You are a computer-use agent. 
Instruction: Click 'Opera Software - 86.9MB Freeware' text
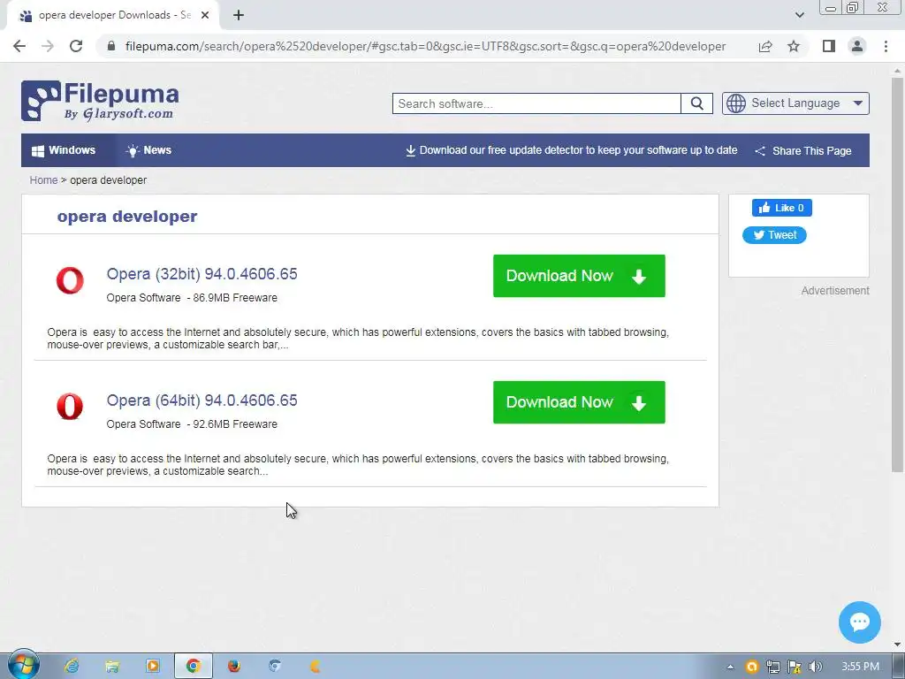click(192, 298)
